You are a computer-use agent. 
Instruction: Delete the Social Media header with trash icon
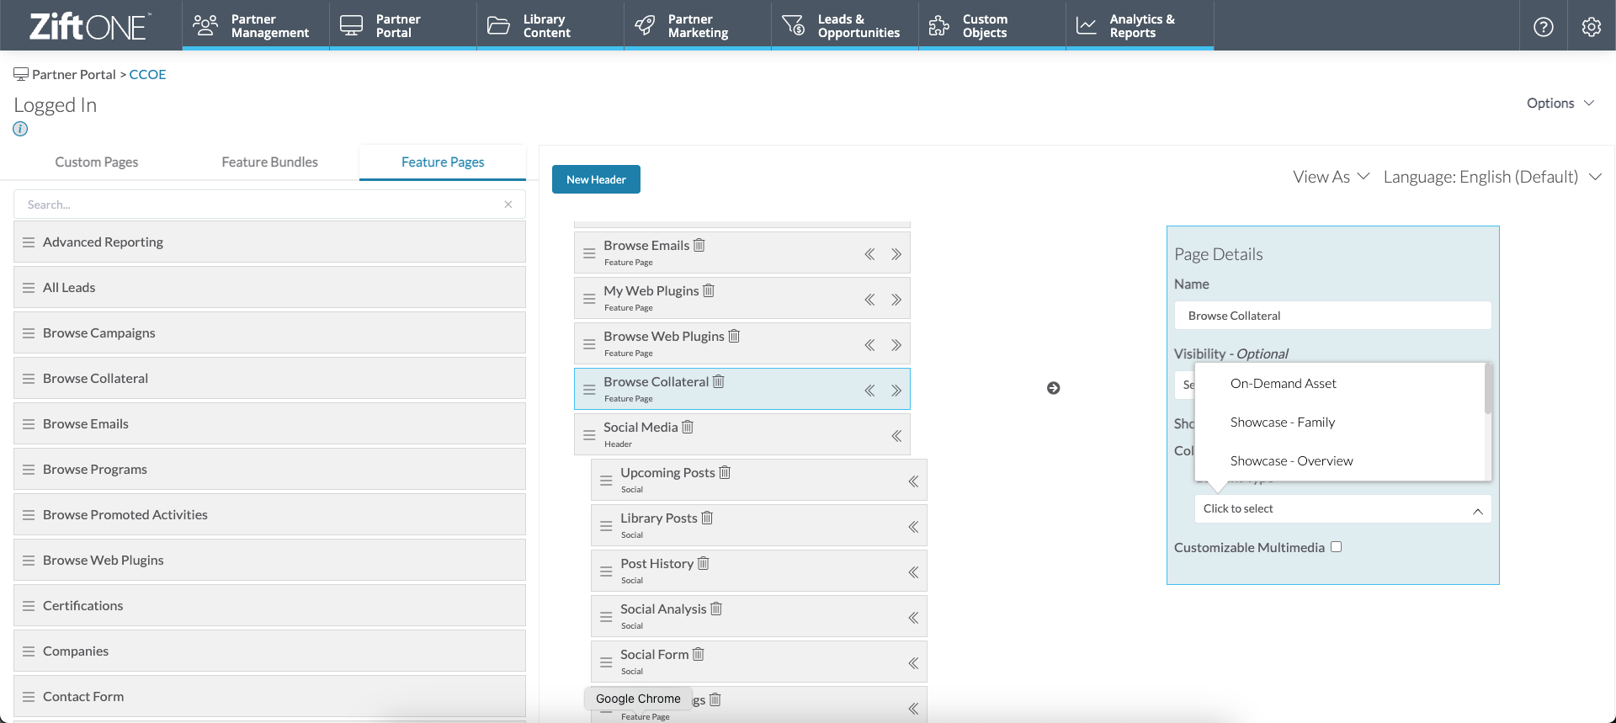688,427
